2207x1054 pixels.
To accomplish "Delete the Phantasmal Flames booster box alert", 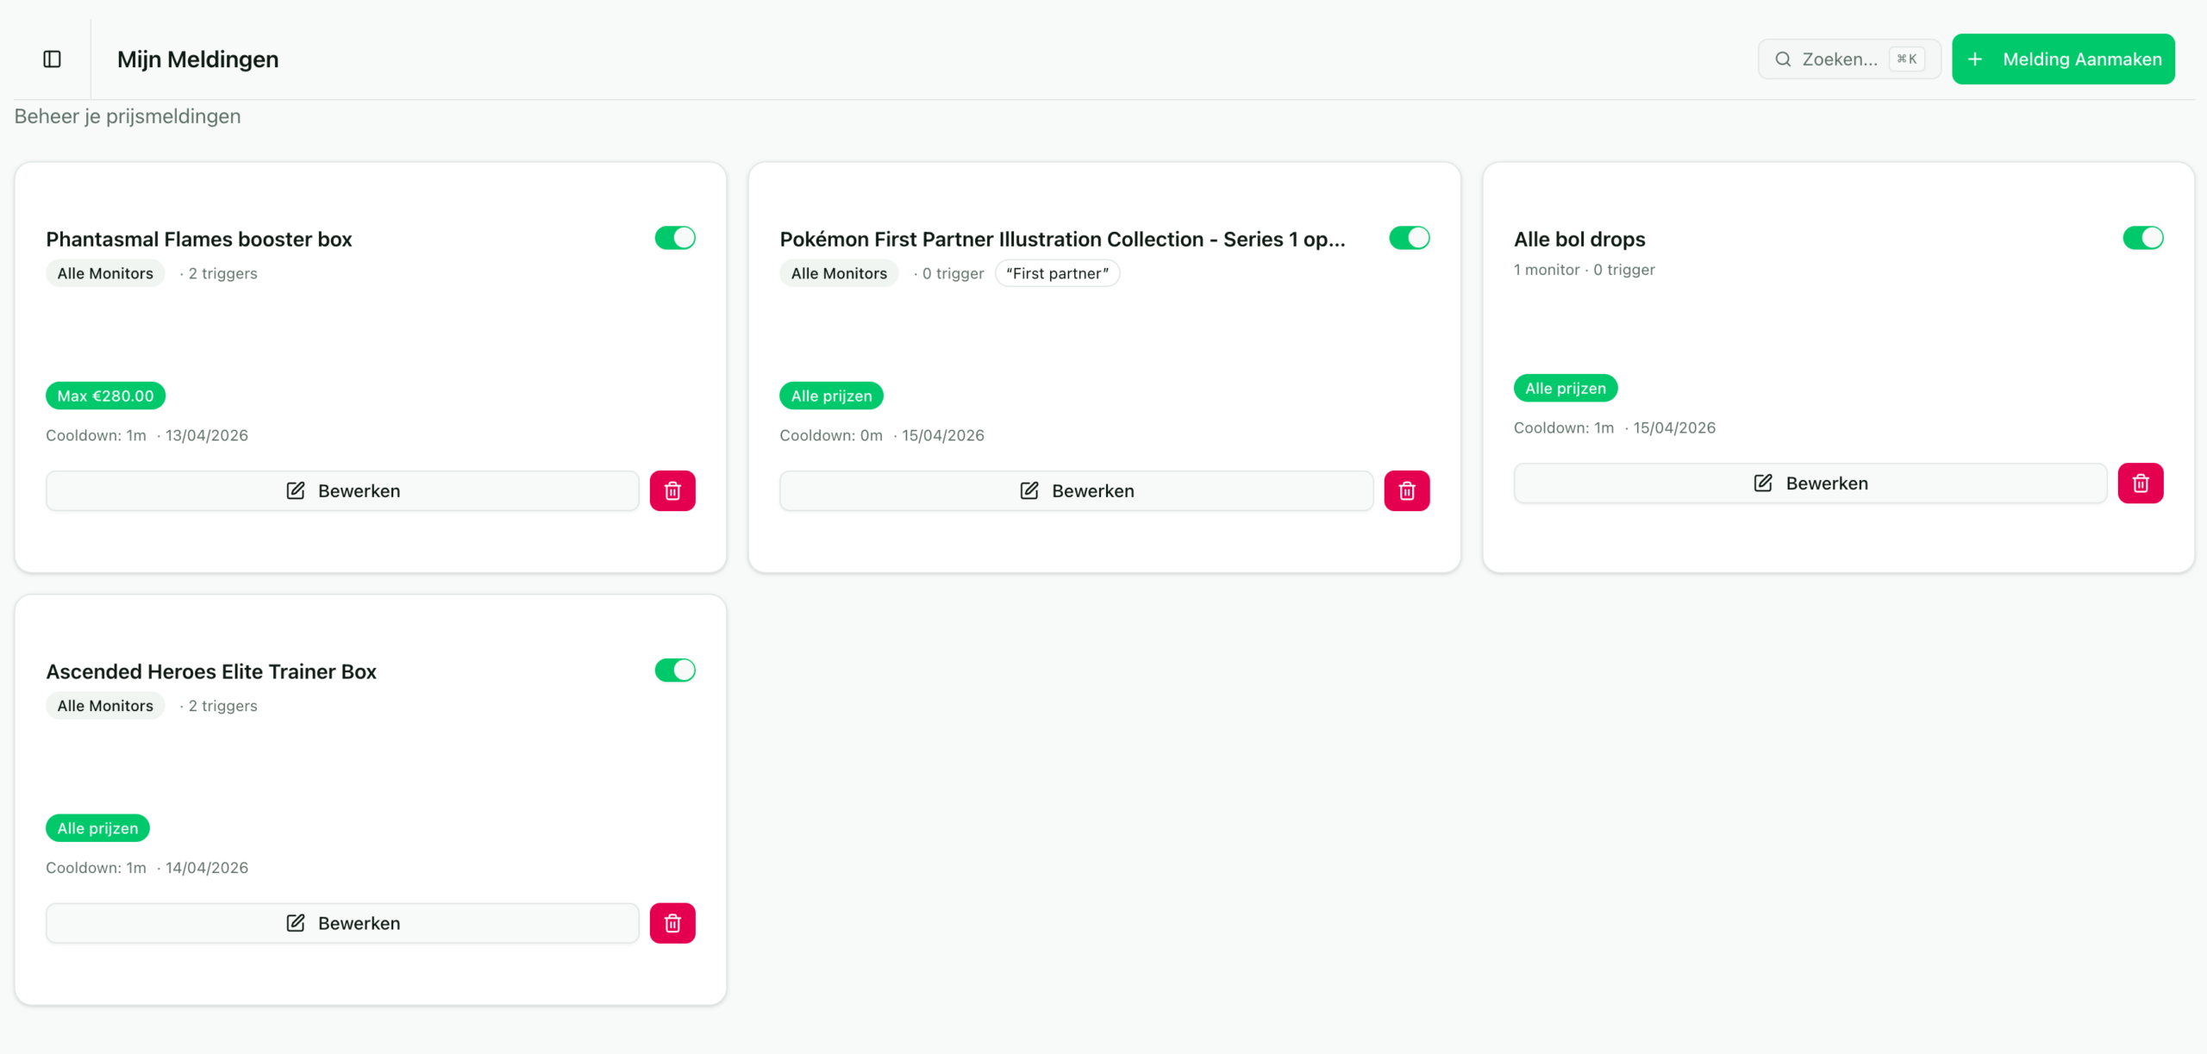I will pyautogui.click(x=672, y=491).
